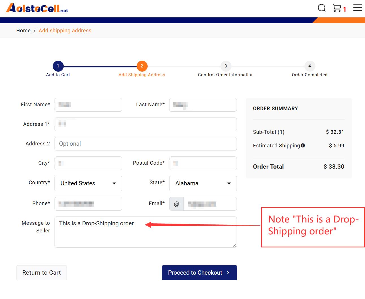The height and width of the screenshot is (299, 365).
Task: Click the AolsteCell.net logo
Action: pos(36,8)
